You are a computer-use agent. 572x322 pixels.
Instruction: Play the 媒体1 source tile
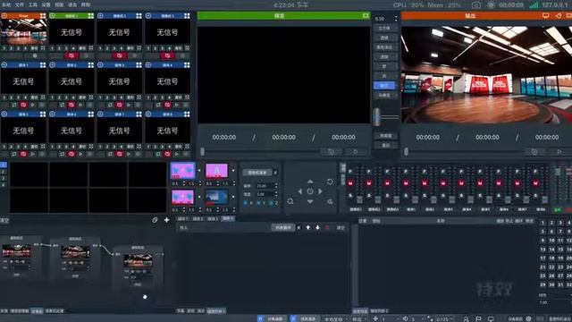pyautogui.click(x=33, y=105)
